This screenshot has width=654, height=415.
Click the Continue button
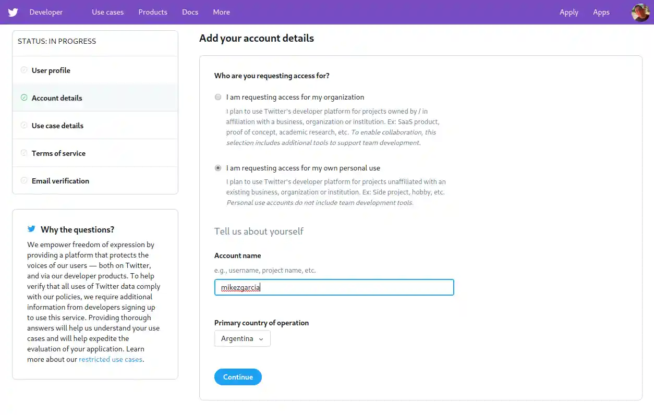point(238,376)
